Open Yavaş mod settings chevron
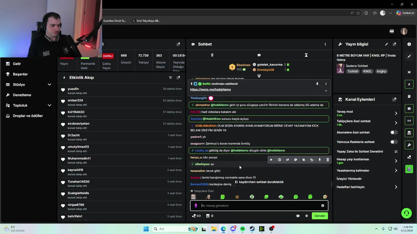 point(396,113)
